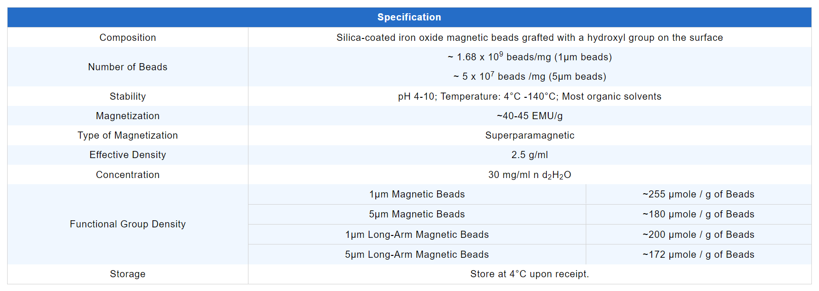Click the 1µm Long-Arm Magnetic Beads cell

pos(417,235)
